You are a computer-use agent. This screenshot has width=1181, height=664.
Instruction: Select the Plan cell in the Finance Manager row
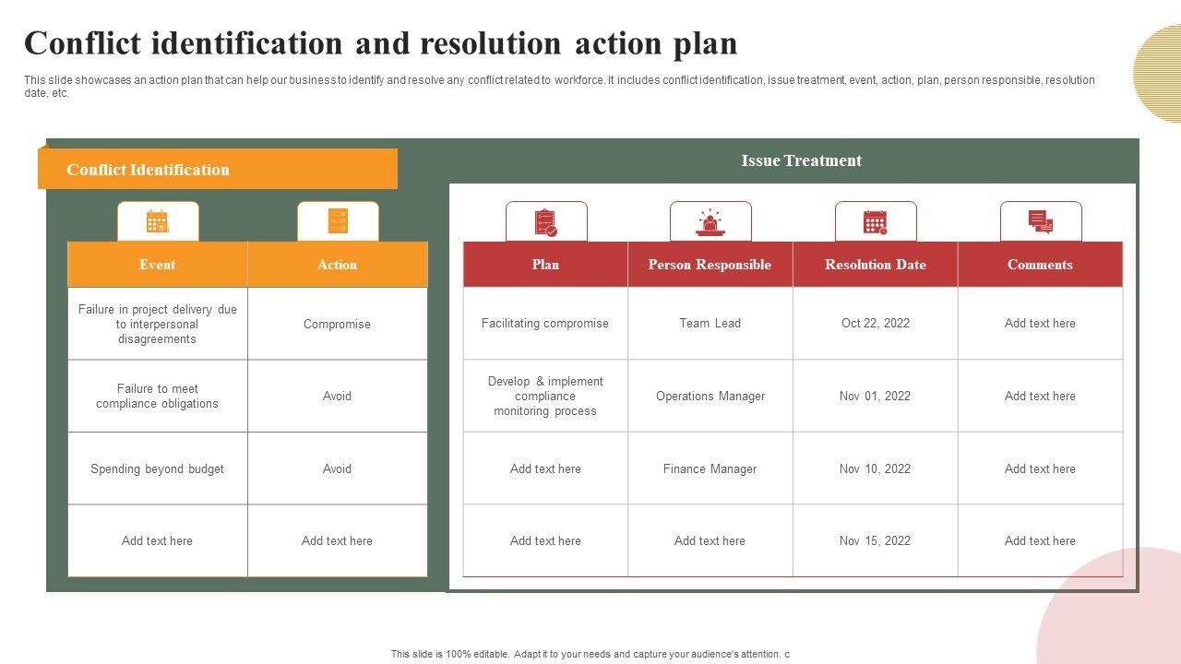545,468
